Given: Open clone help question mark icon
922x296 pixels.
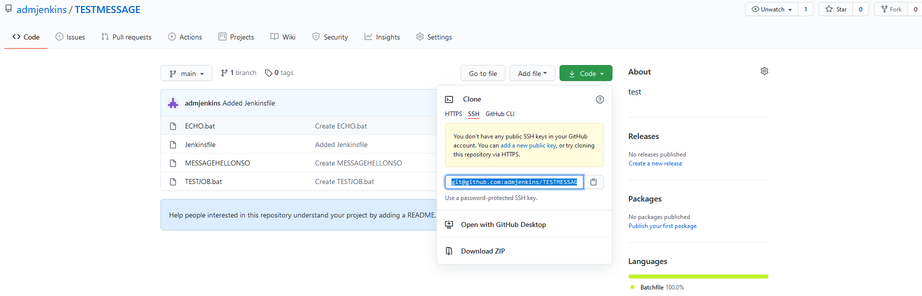Looking at the screenshot, I should point(600,99).
